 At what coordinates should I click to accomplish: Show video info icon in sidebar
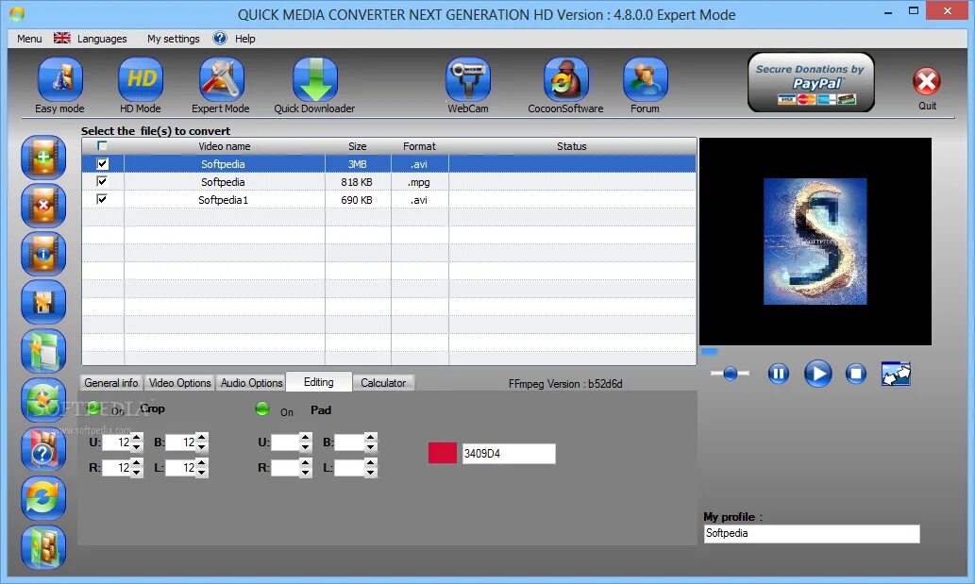tap(43, 254)
